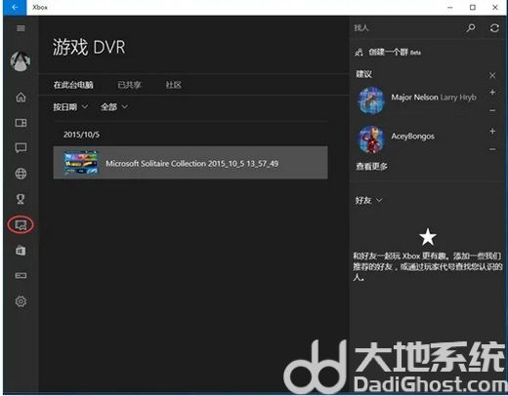Add AceyBongos as friend
This screenshot has height=396, width=508.
click(492, 132)
